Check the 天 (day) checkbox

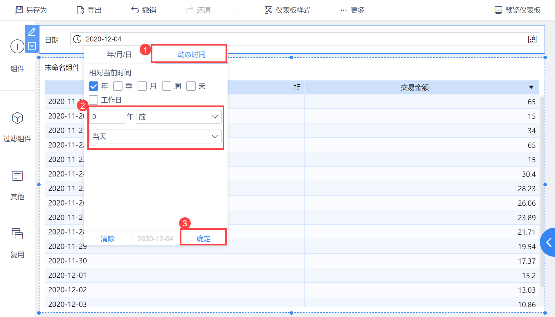[191, 86]
